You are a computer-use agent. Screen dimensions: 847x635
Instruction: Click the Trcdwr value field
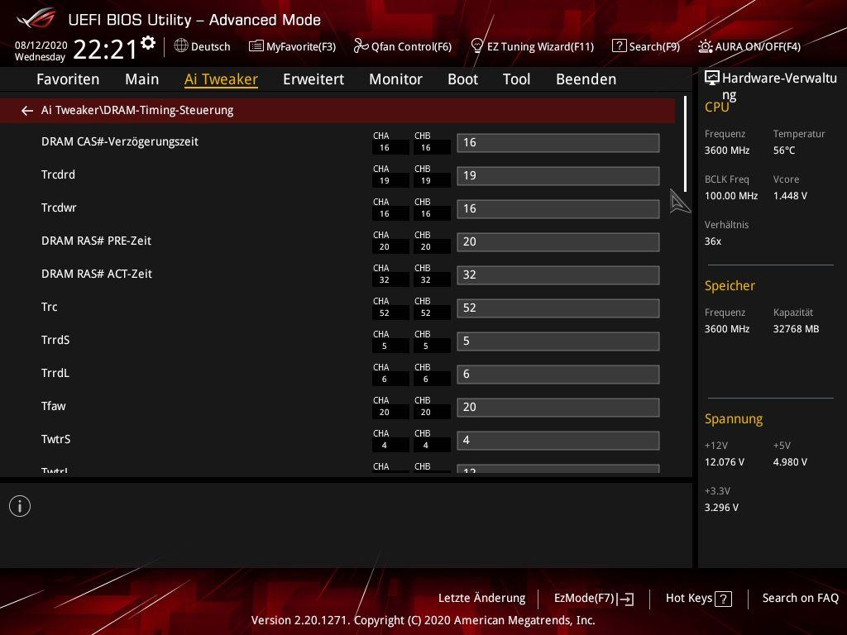[x=558, y=209]
